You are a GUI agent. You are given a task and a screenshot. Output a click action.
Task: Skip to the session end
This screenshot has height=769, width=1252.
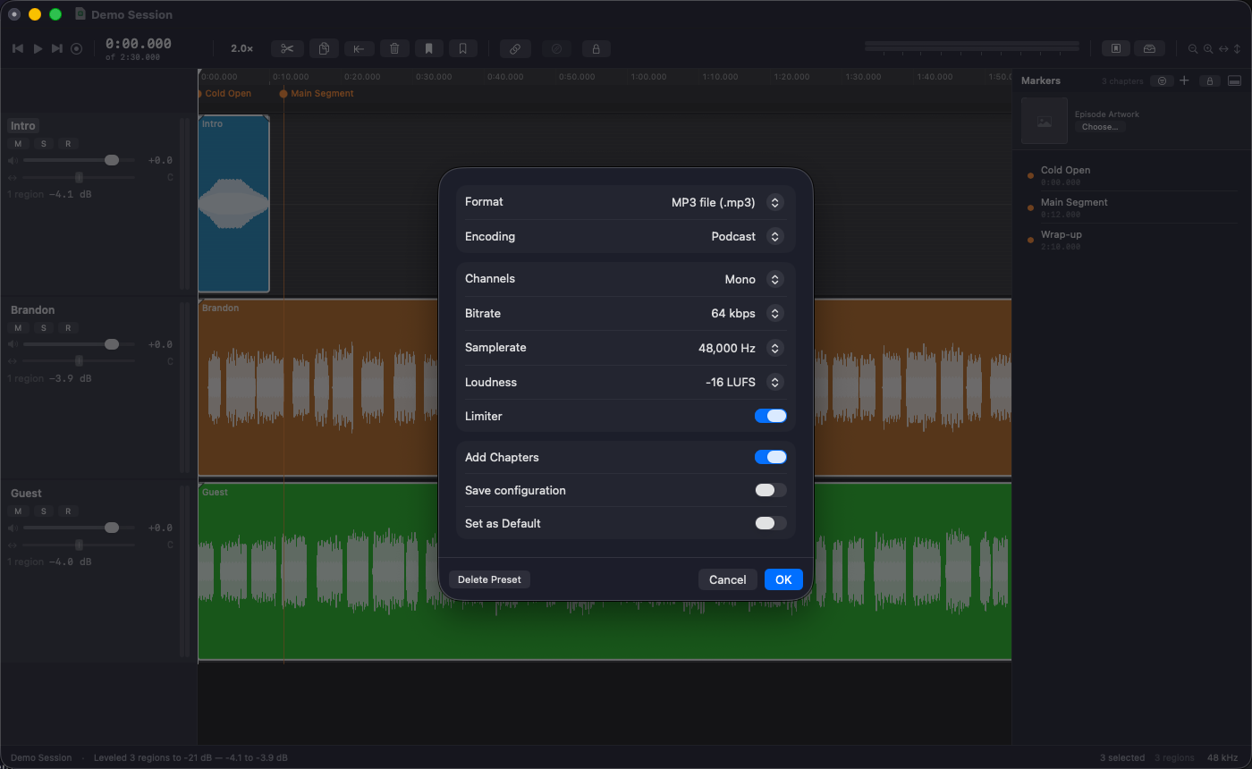(x=57, y=48)
